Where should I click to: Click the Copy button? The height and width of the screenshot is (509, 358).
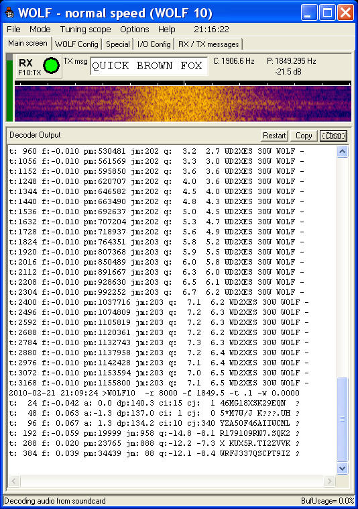point(304,136)
